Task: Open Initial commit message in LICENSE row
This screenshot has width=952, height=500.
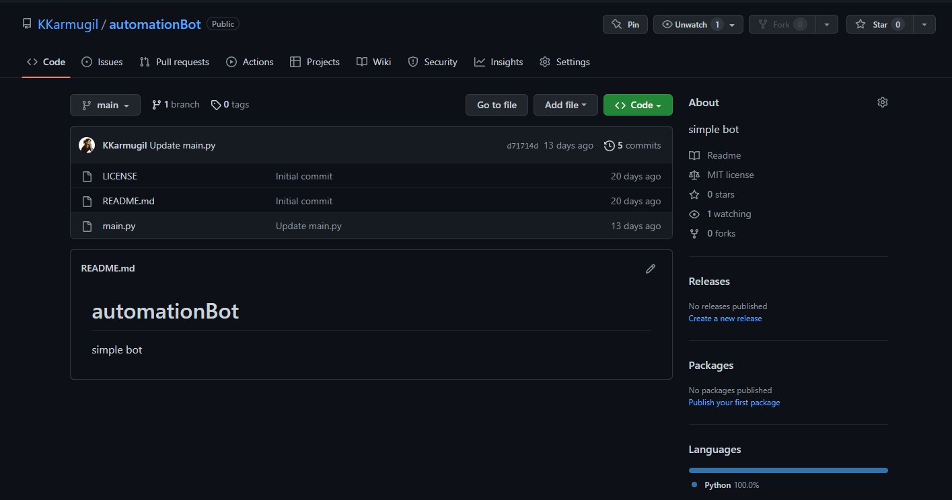Action: pos(304,176)
